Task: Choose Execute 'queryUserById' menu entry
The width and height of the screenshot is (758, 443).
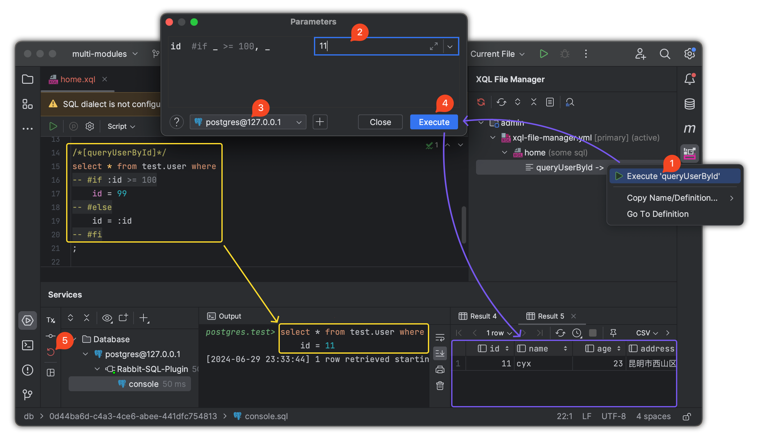Action: click(675, 176)
